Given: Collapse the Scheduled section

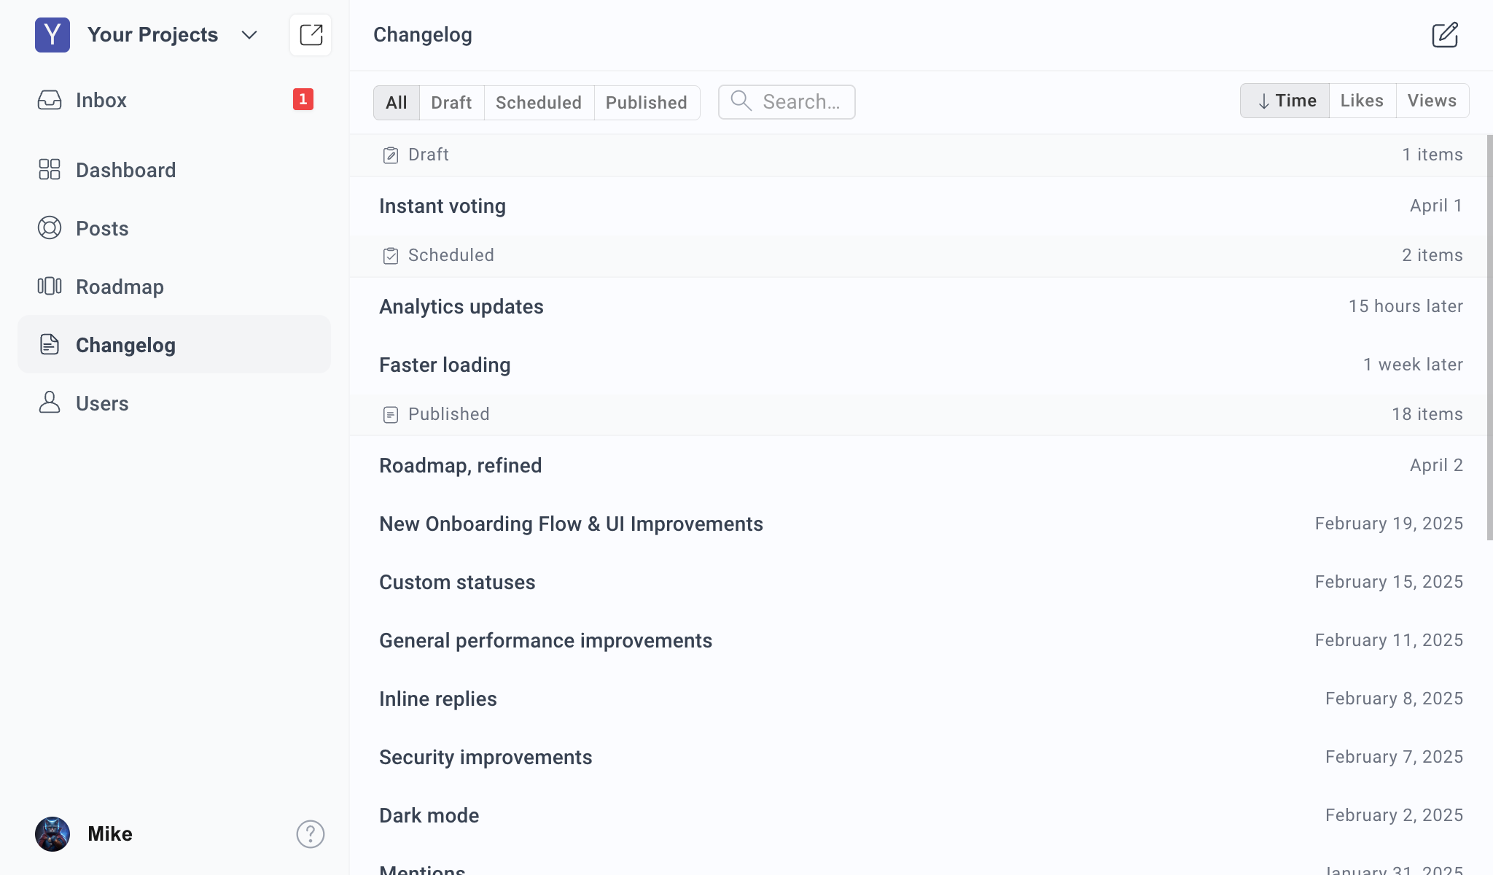Looking at the screenshot, I should point(451,255).
